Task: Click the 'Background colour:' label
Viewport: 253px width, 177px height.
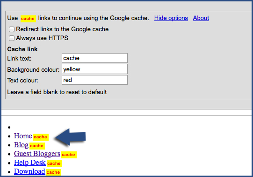Action: click(x=33, y=70)
